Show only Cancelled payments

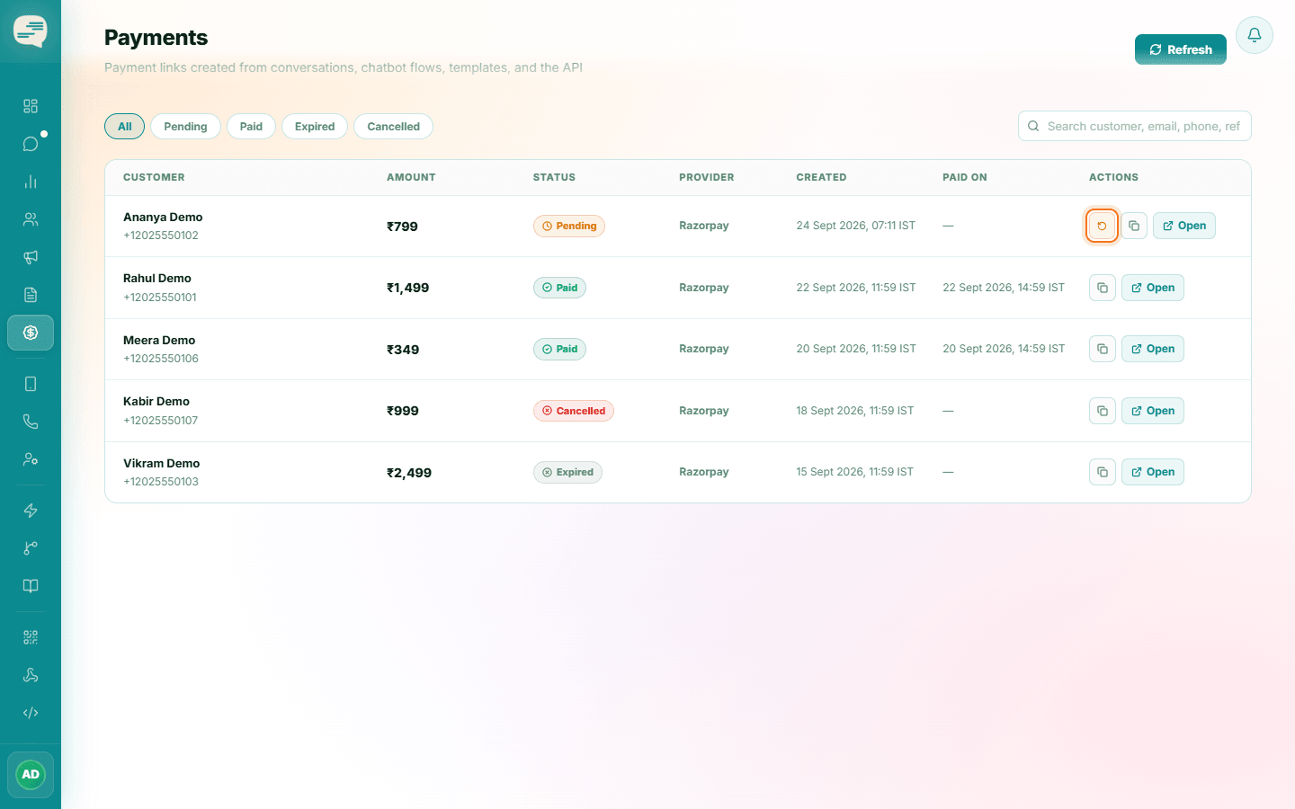tap(393, 127)
